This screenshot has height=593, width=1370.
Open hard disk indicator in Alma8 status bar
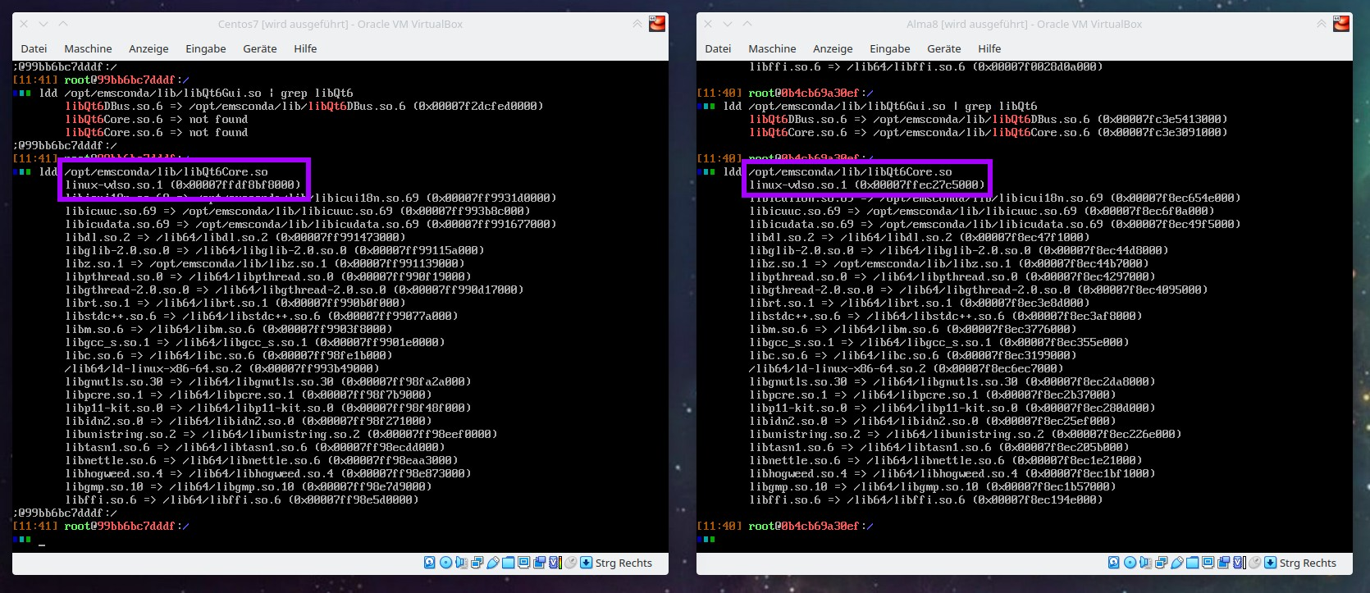pos(1114,563)
